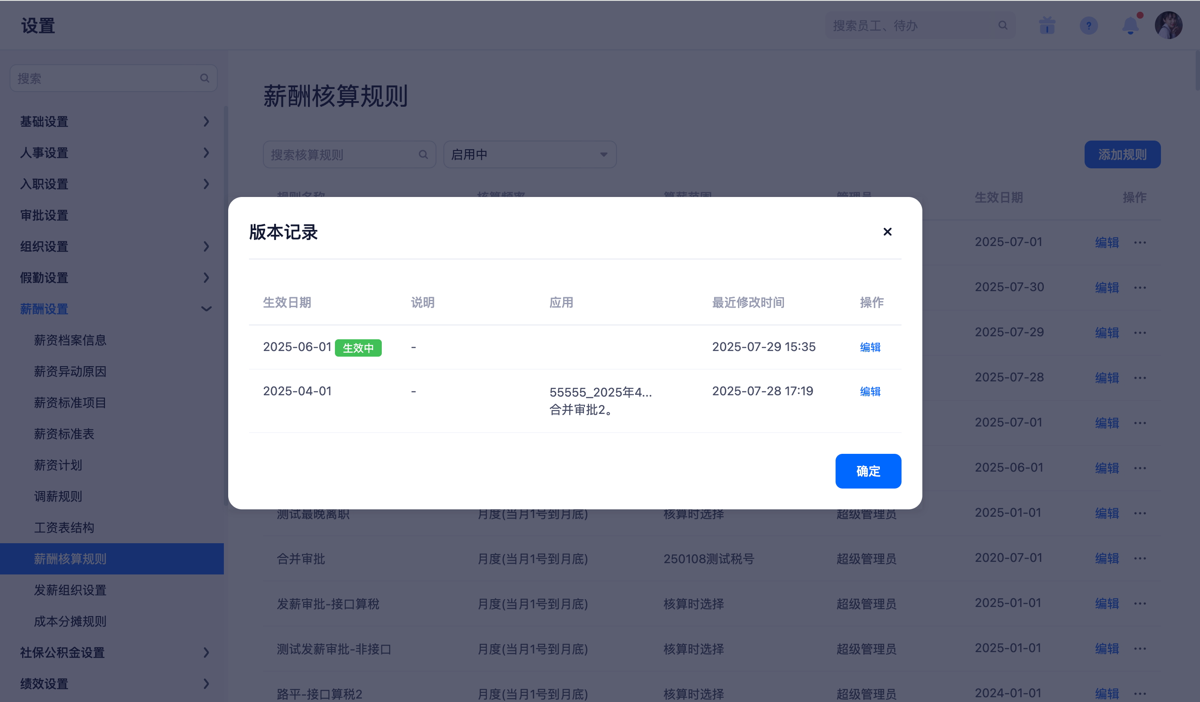The image size is (1200, 702).
Task: Open the notifications bell icon
Action: click(x=1131, y=25)
